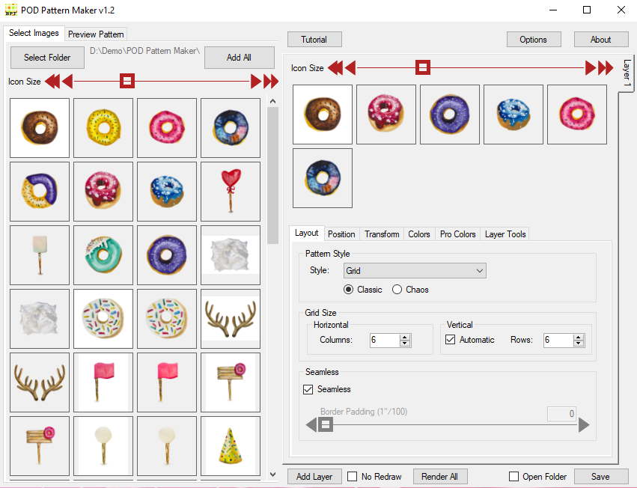Click the Select Folder button
The image size is (637, 488).
tap(47, 58)
